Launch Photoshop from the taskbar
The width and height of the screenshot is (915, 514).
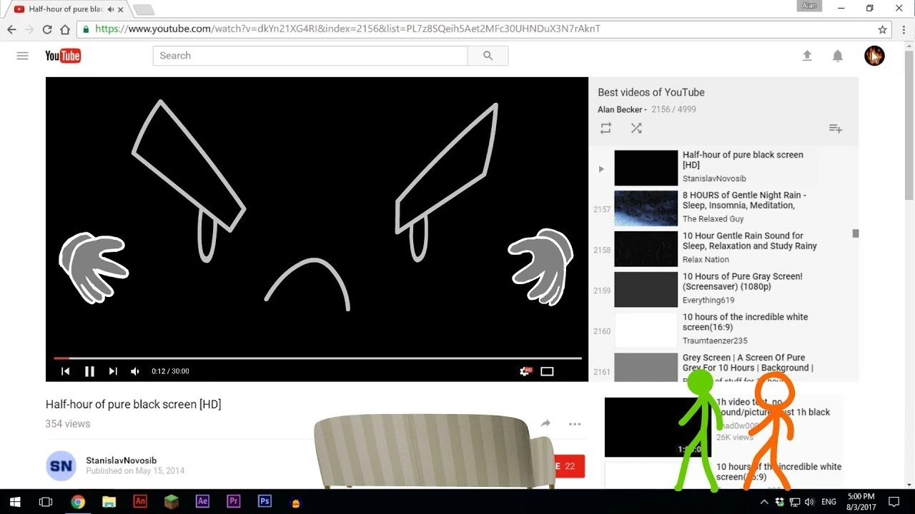point(264,501)
